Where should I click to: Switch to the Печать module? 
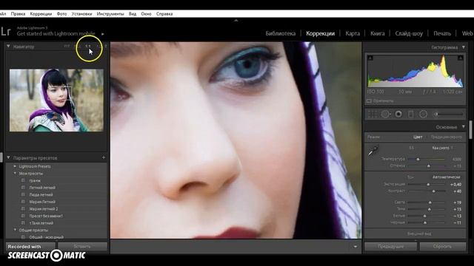click(x=442, y=33)
